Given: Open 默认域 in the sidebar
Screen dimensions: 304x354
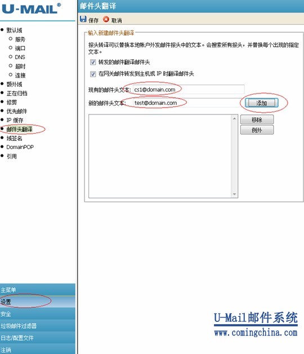Looking at the screenshot, I should (14, 30).
